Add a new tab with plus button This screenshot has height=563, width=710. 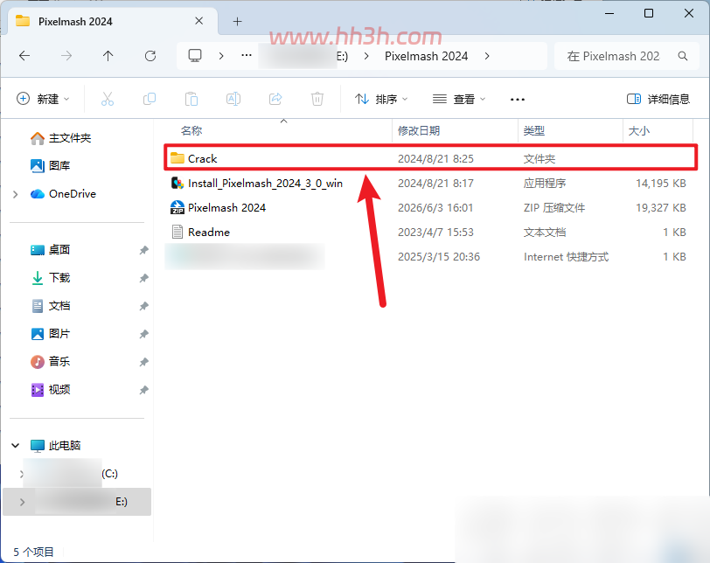tap(237, 21)
